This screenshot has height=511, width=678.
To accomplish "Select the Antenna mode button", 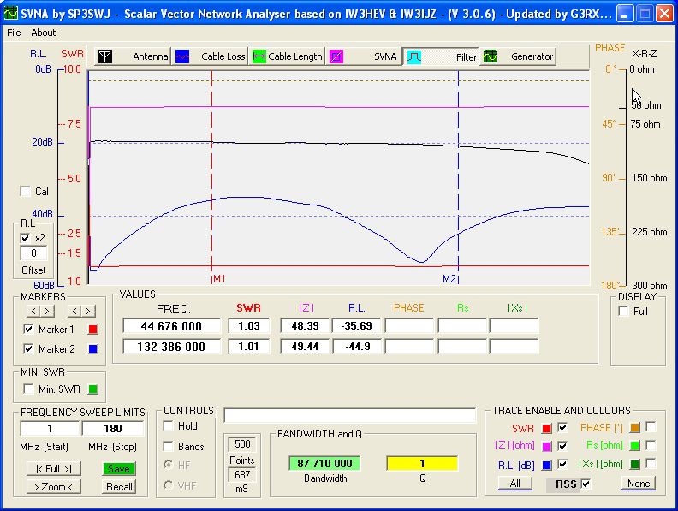I will pos(133,56).
